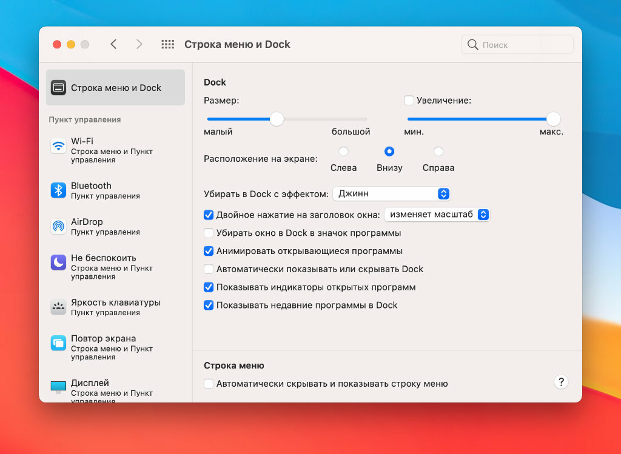Select the AirDrop icon in sidebar
This screenshot has height=454, width=621.
click(x=58, y=227)
